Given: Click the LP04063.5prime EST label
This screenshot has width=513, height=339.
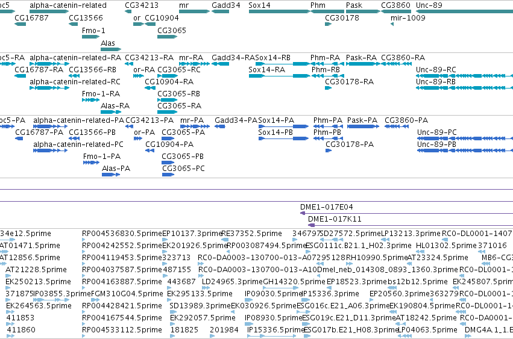Looking at the screenshot, I should click(x=427, y=330).
